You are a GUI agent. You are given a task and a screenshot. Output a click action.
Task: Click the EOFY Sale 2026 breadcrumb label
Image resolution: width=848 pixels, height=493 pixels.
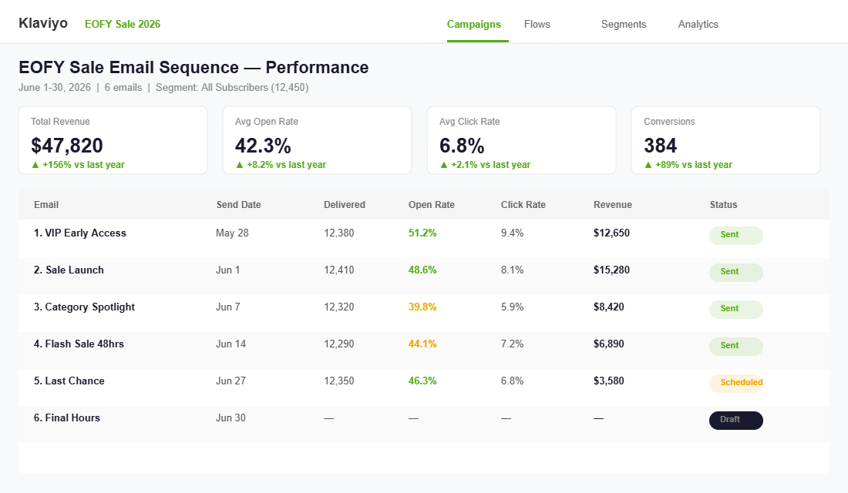[x=123, y=24]
